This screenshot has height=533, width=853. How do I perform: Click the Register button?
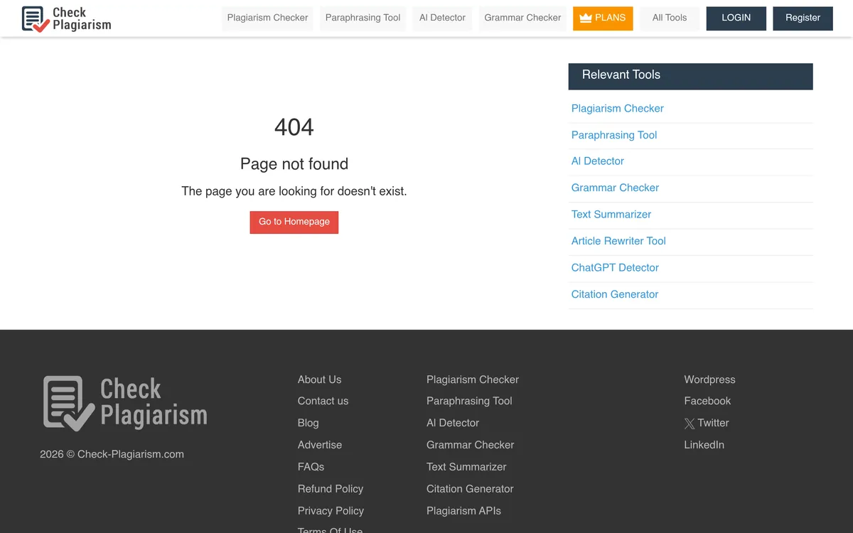(x=803, y=18)
